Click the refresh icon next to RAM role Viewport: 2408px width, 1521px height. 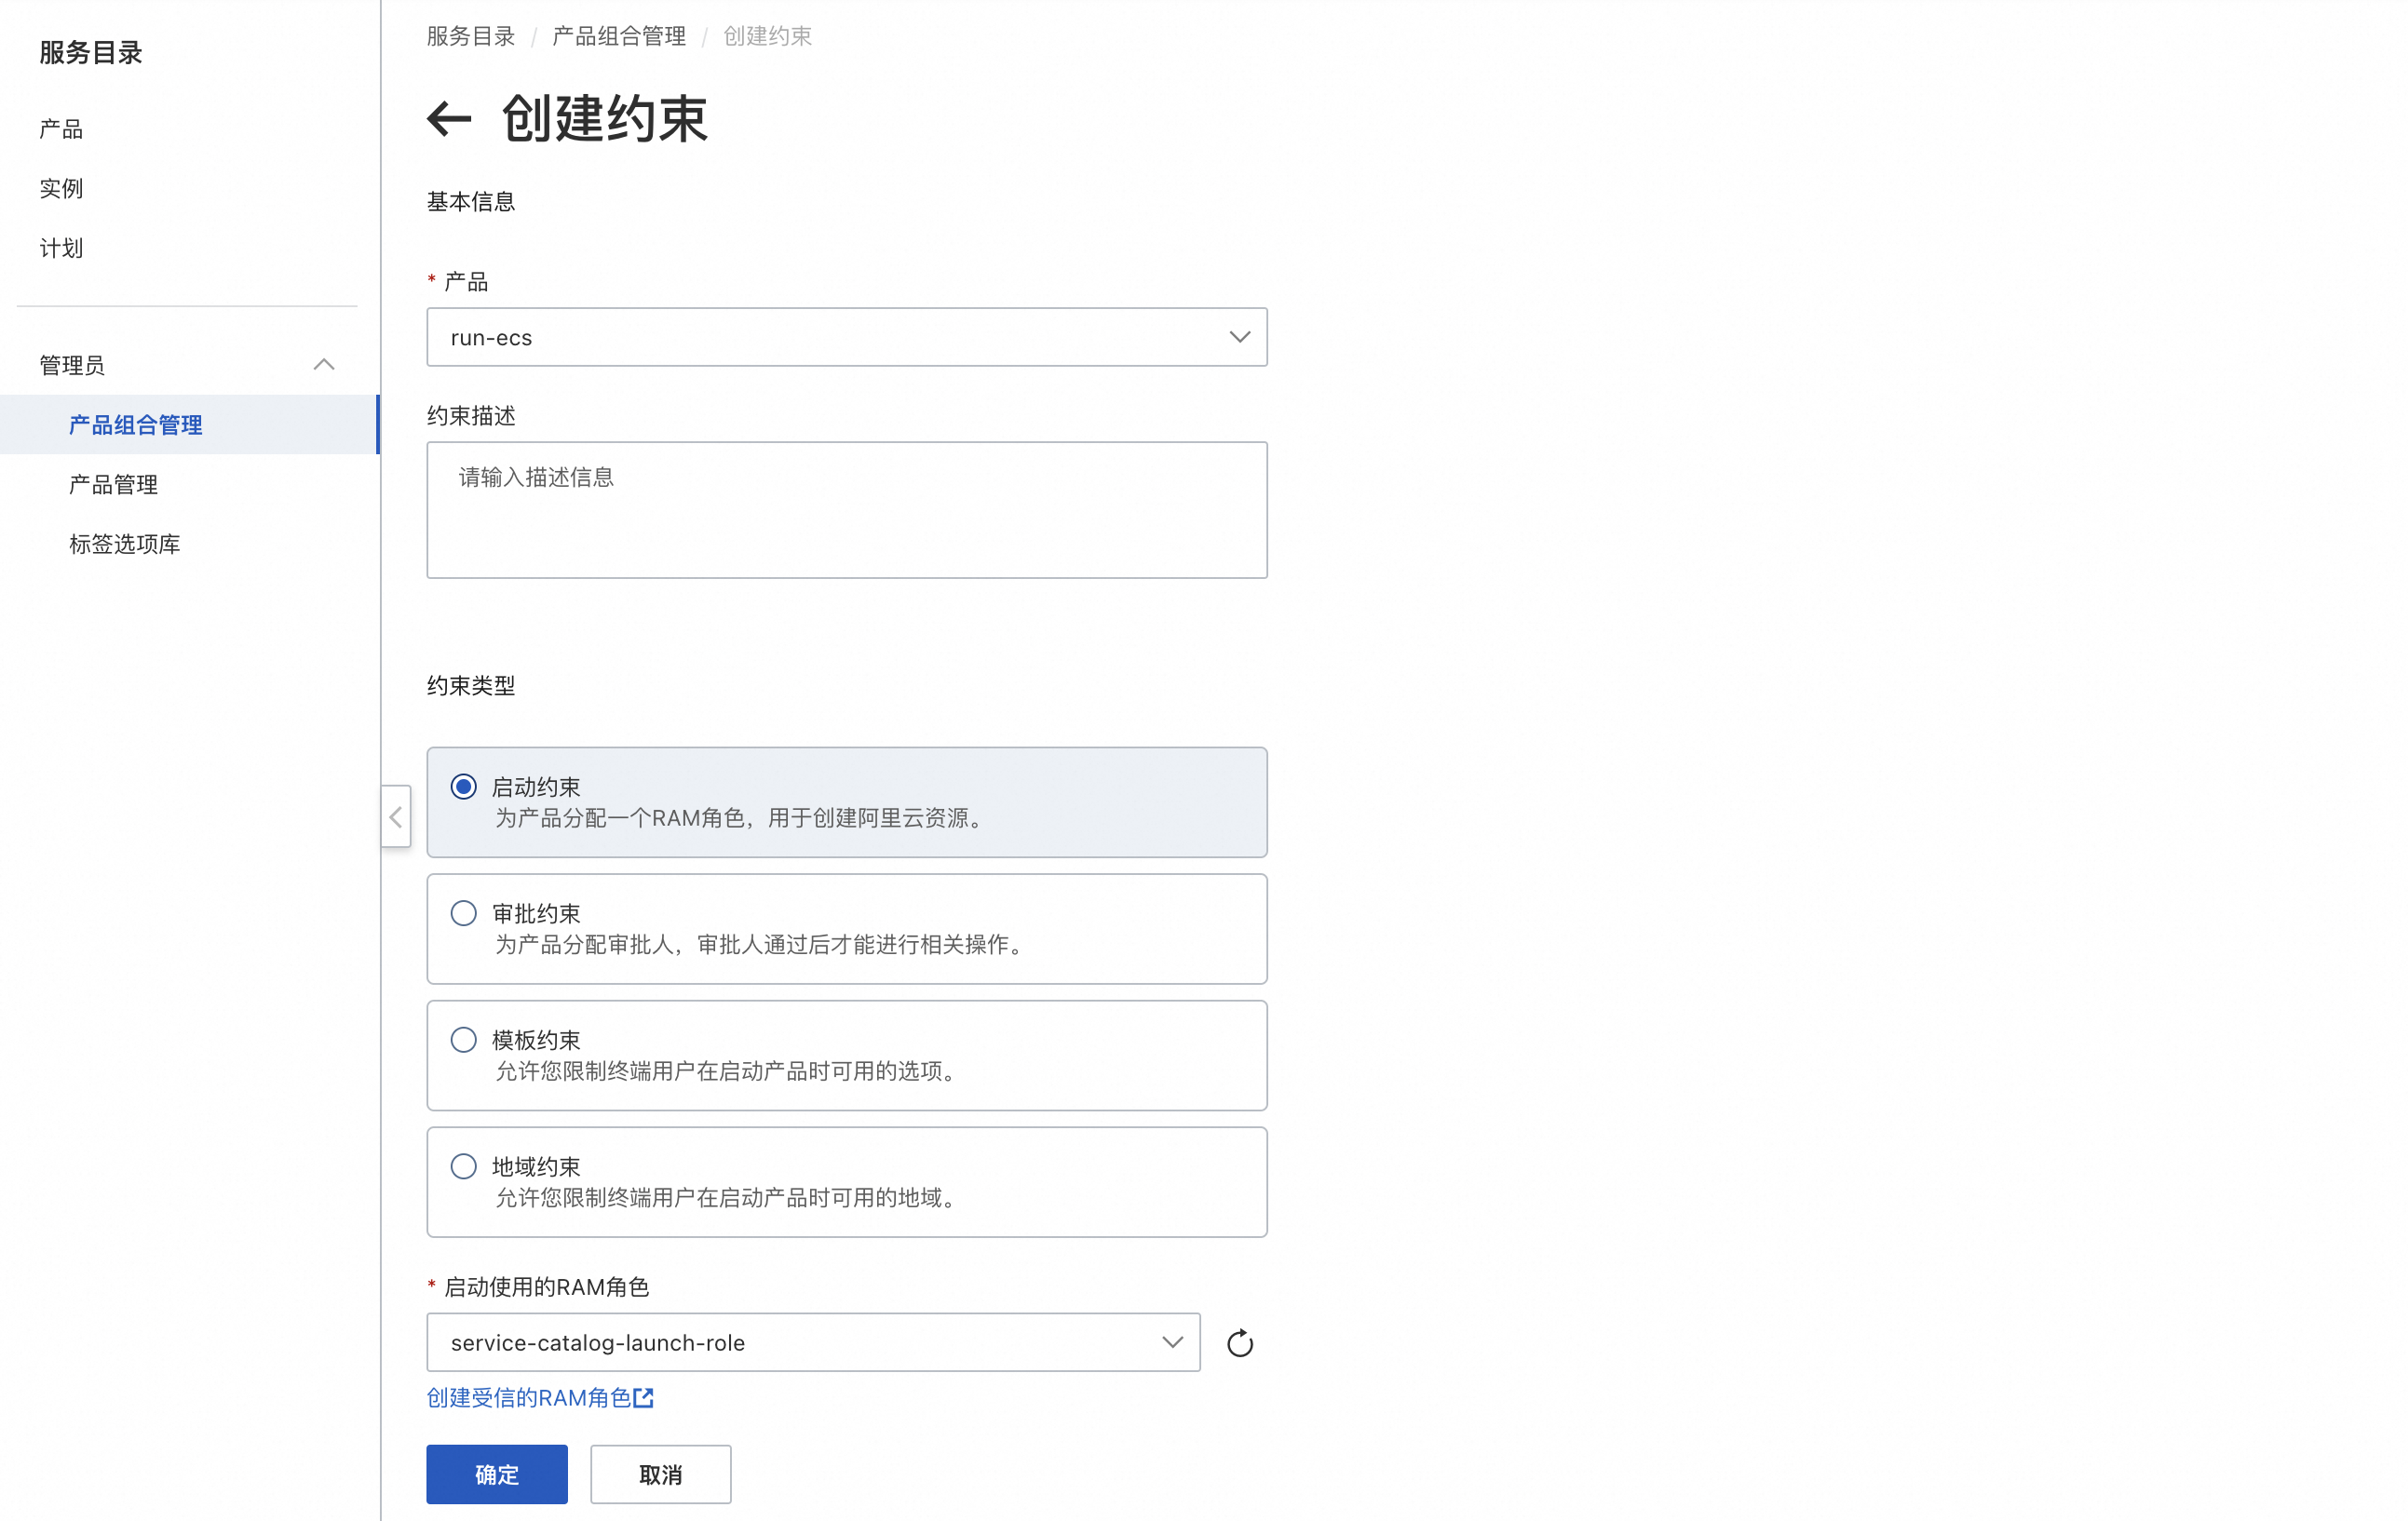point(1239,1343)
